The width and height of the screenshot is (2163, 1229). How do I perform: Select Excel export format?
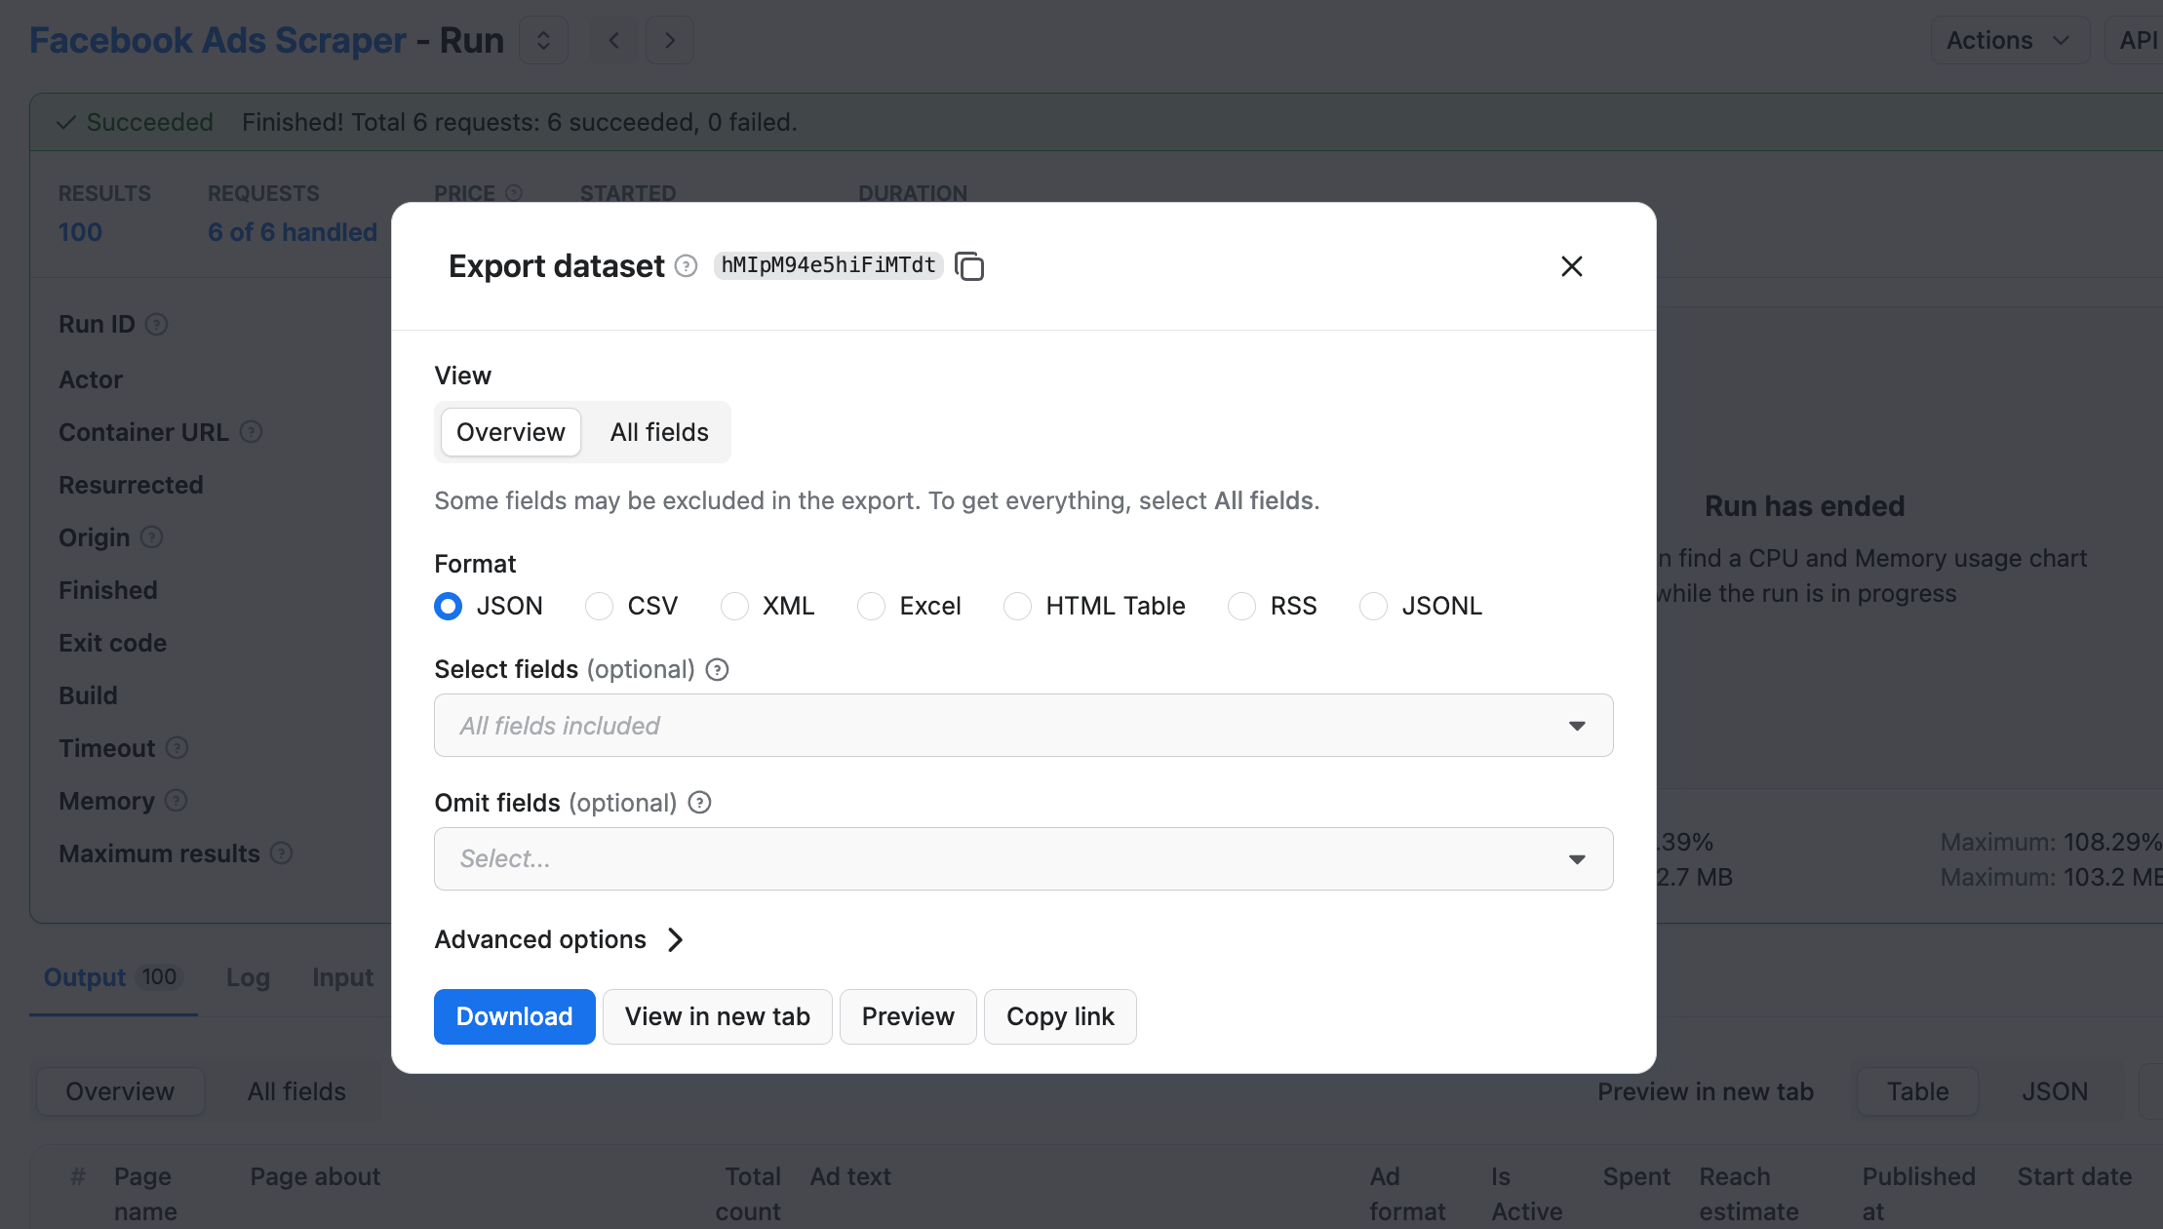[x=871, y=606]
